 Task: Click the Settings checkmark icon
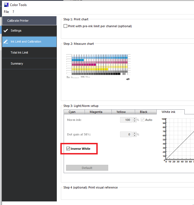(6, 31)
